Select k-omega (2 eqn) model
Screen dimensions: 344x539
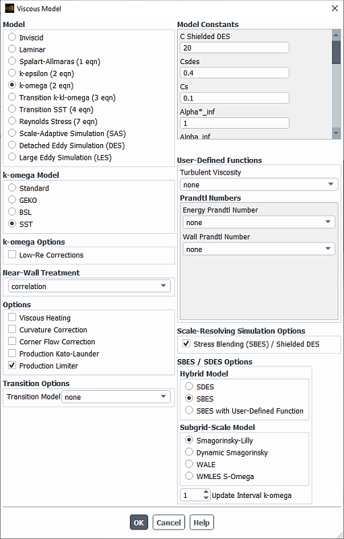pyautogui.click(x=12, y=86)
